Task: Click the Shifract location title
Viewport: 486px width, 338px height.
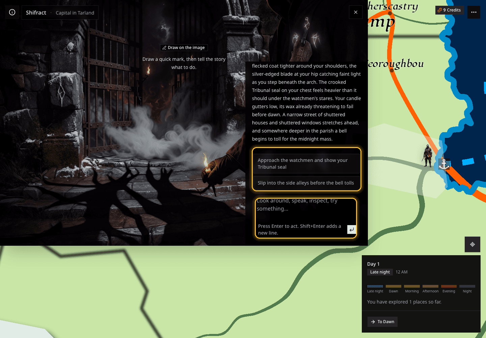Action: (36, 13)
